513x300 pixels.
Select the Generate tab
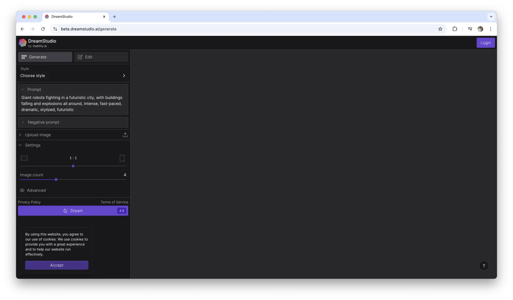coord(45,57)
